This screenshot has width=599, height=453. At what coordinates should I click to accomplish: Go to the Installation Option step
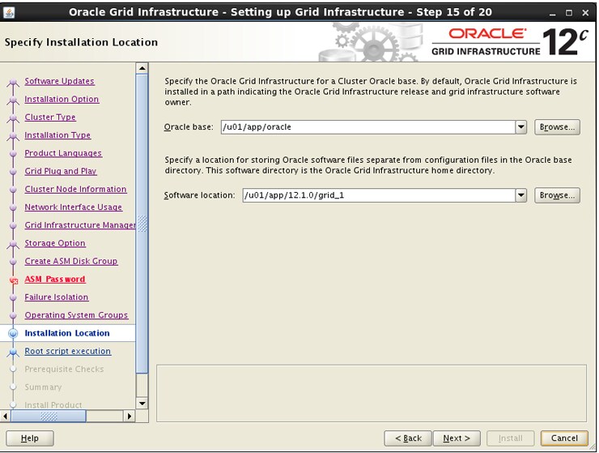62,99
